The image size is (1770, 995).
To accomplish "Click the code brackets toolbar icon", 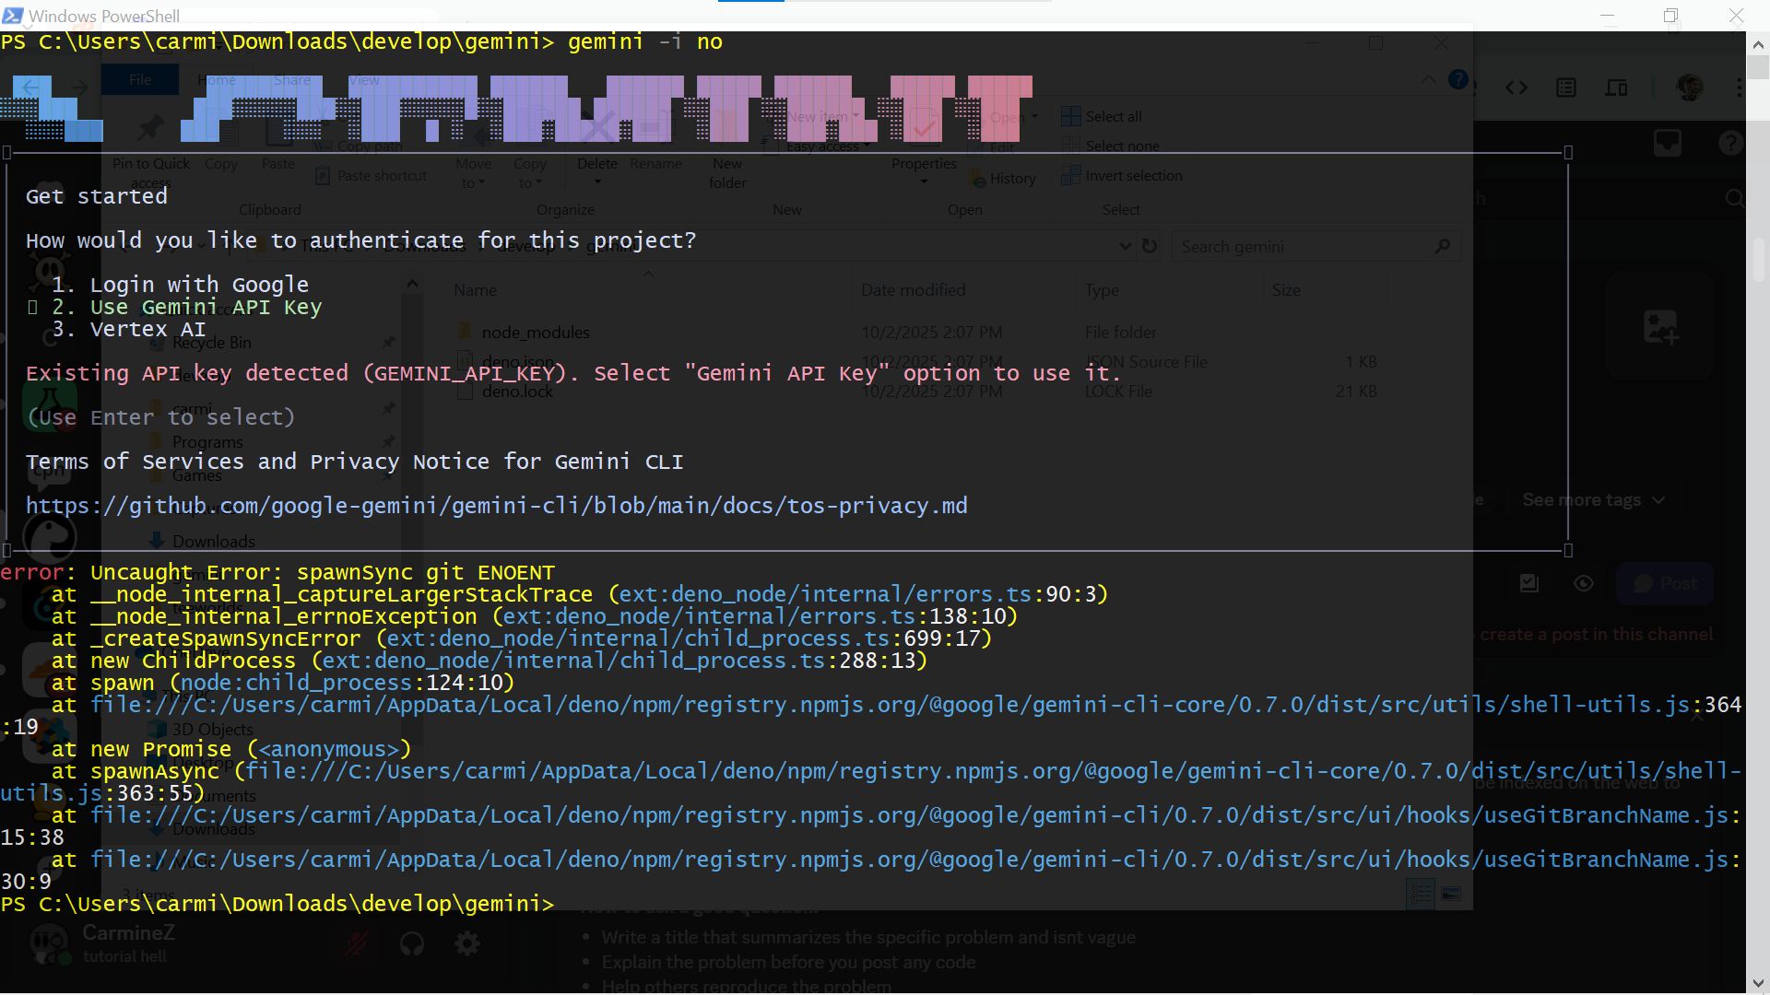I will point(1516,88).
